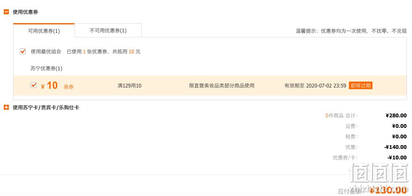Click the ¥280.00 total amount
Image resolution: width=412 pixels, height=196 pixels.
pos(396,116)
